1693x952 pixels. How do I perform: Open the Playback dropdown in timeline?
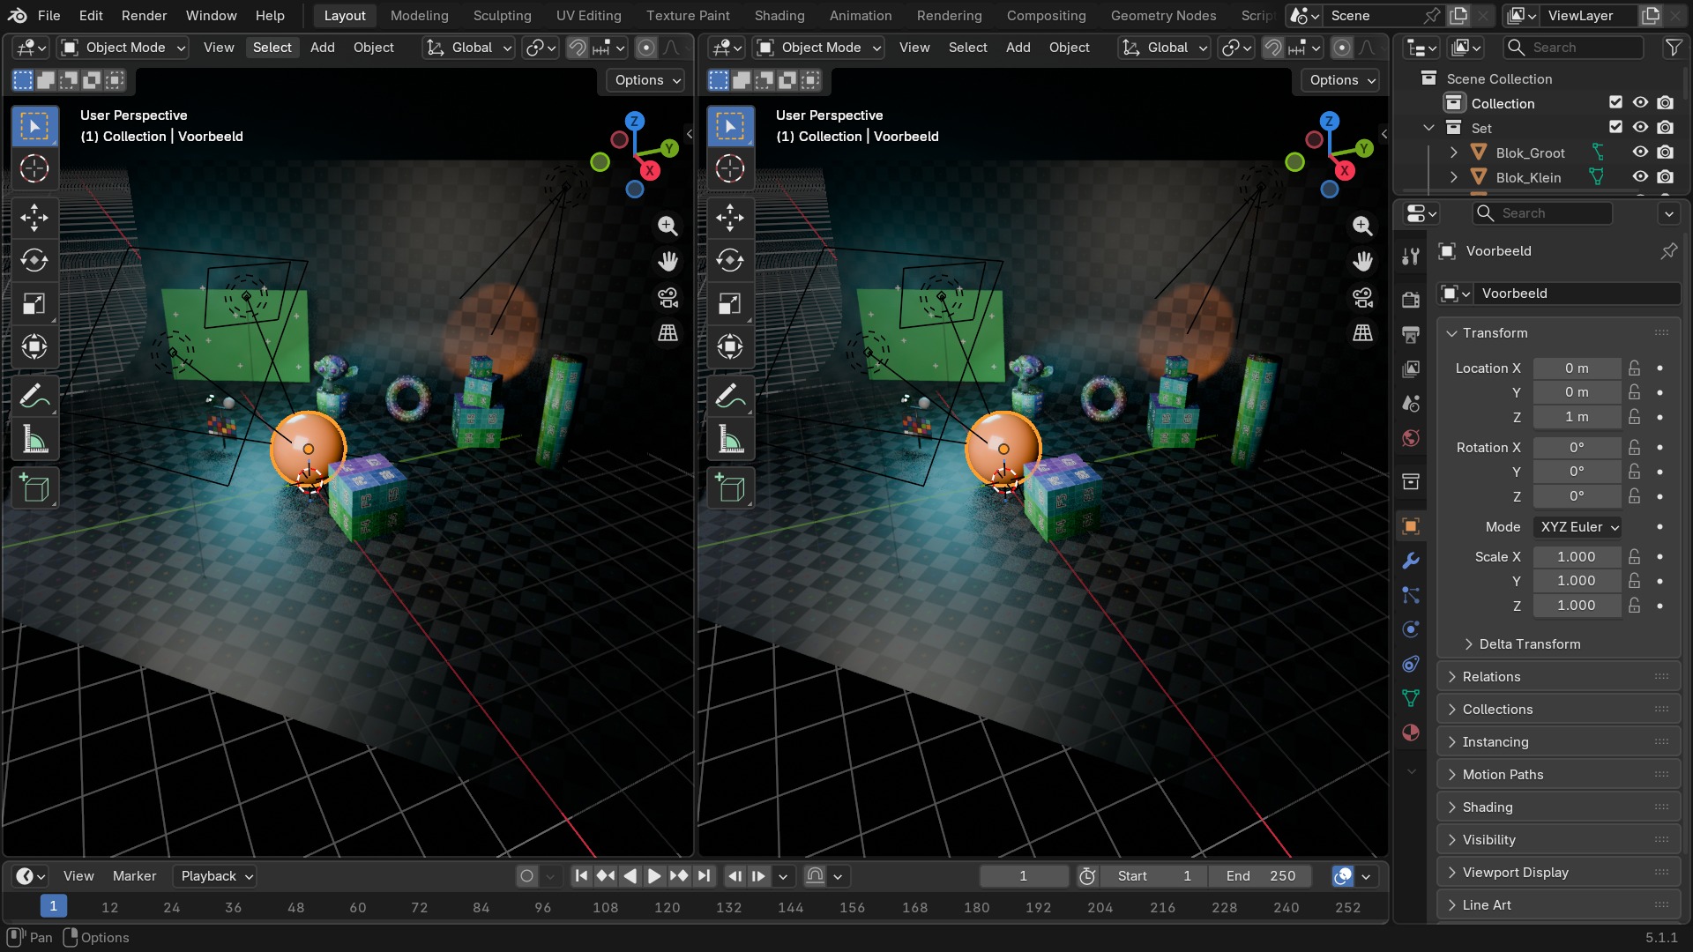coord(214,876)
